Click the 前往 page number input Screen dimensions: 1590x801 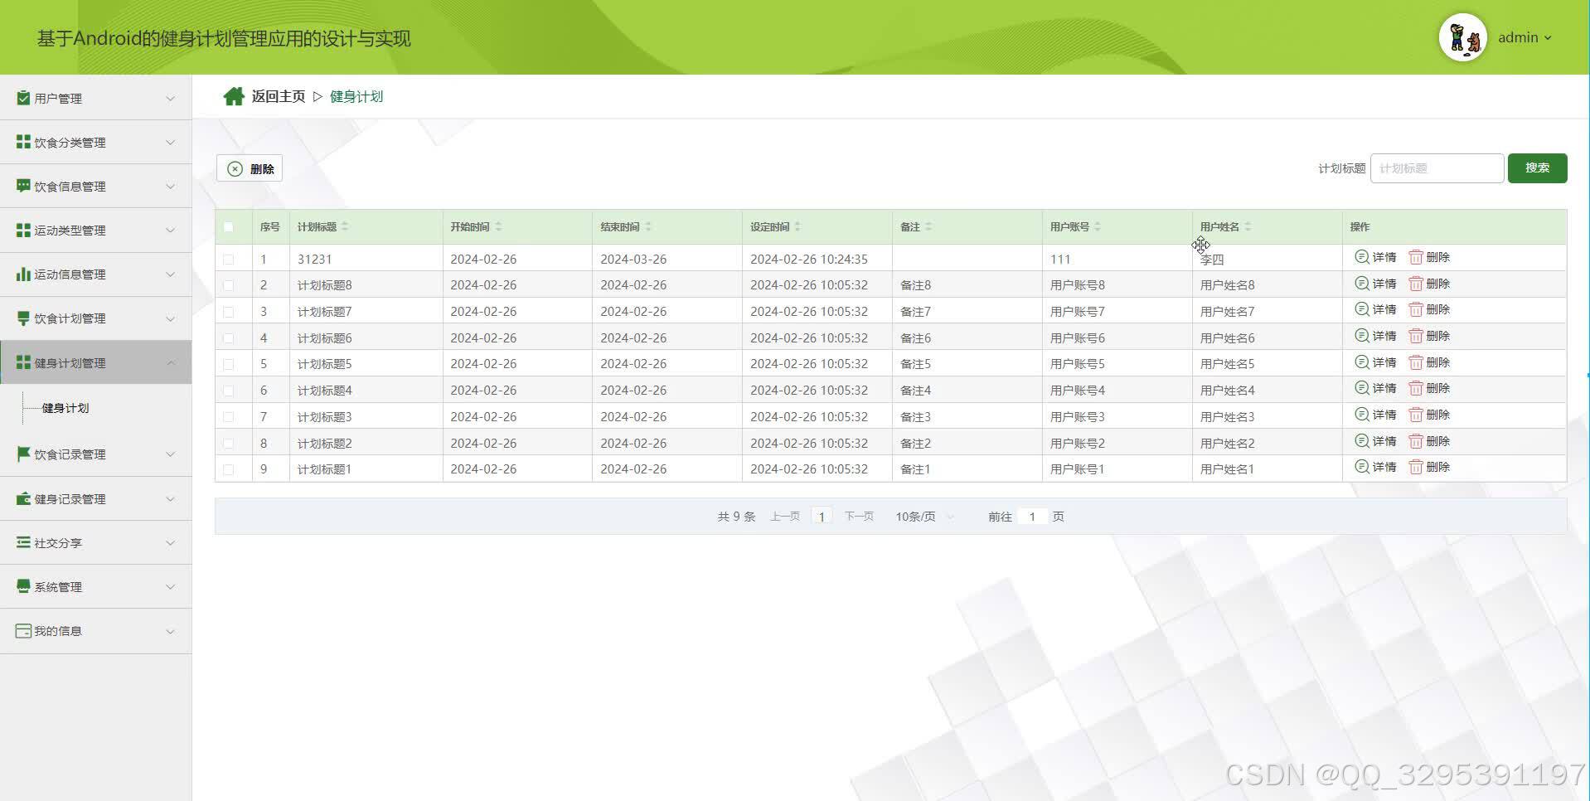tap(1032, 517)
